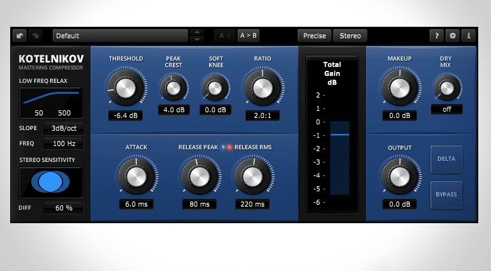The image size is (491, 271).
Task: Edit the 220 ms release RMS value
Action: click(x=253, y=204)
